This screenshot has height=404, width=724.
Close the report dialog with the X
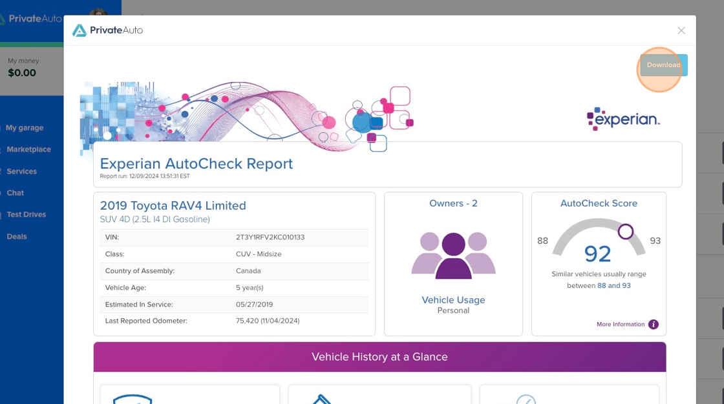click(681, 30)
